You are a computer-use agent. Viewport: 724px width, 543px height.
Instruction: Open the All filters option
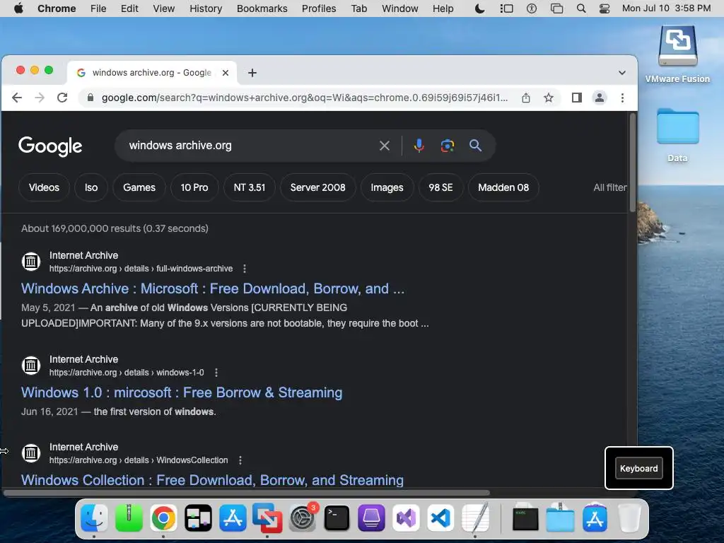609,187
